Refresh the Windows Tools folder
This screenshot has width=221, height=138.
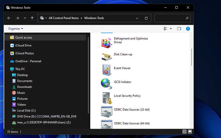click(x=146, y=18)
